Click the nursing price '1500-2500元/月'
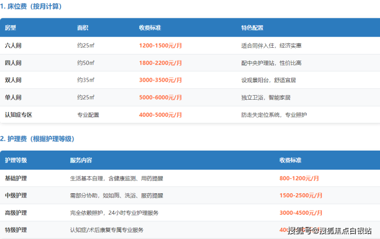Image resolution: width=380 pixels, height=239 pixels. tap(301, 196)
